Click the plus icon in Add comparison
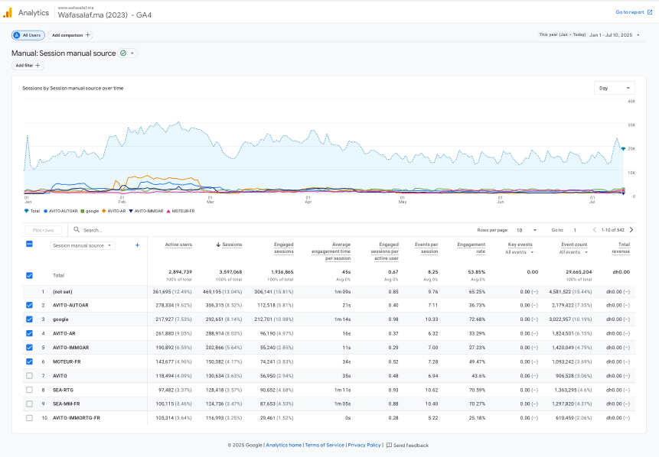Viewport: 659px width, 457px height. 88,35
